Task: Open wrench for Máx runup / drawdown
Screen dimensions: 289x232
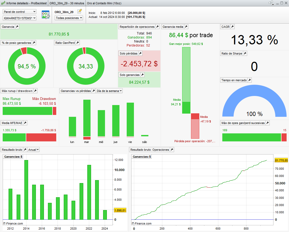Action: point(35,91)
